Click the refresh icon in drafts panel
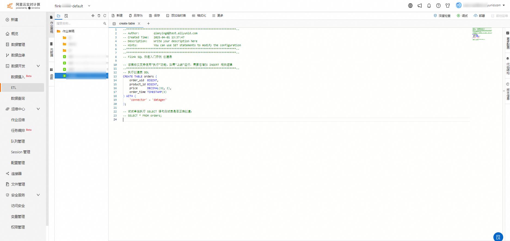510x241 pixels. pyautogui.click(x=105, y=16)
